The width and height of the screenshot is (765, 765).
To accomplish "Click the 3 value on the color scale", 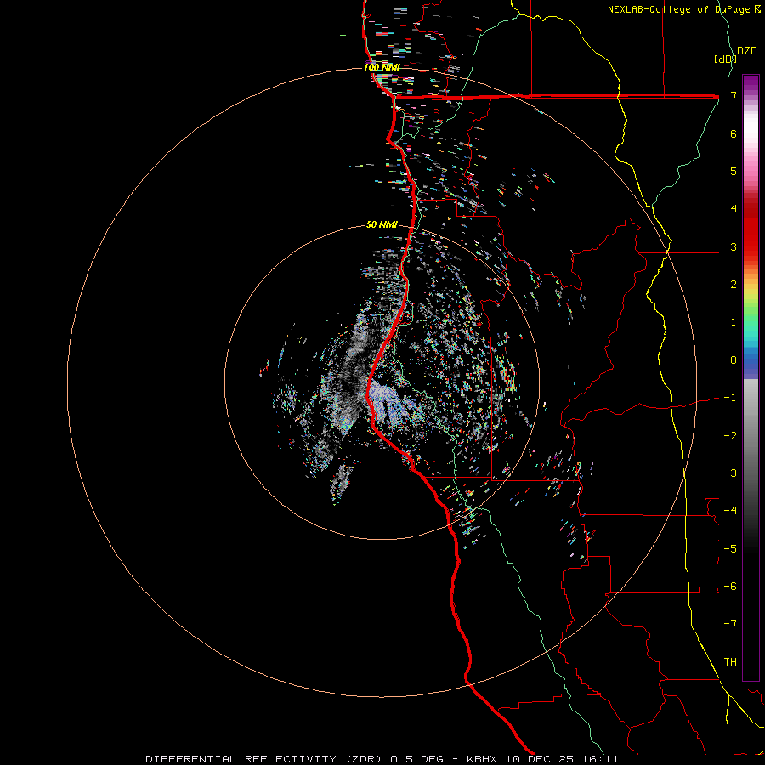I will 734,246.
